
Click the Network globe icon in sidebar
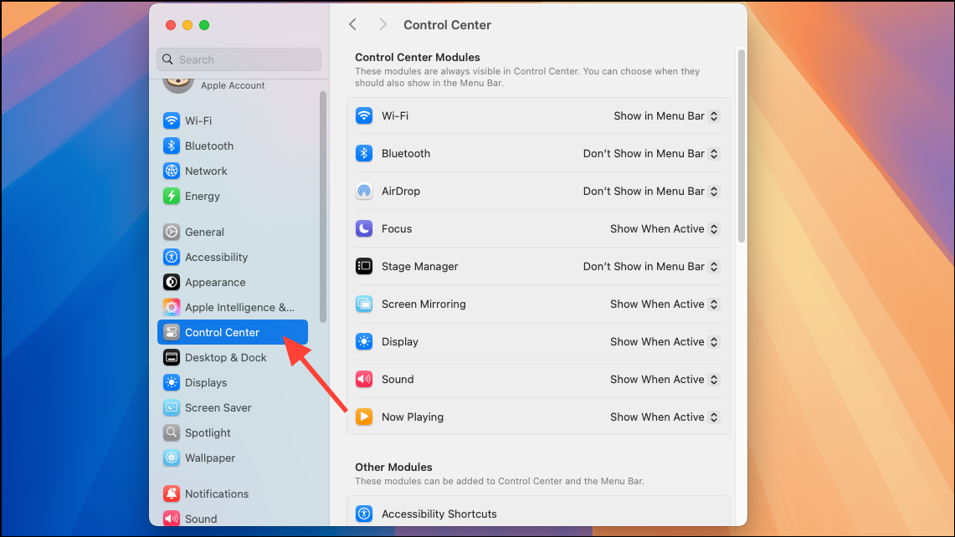pos(171,171)
